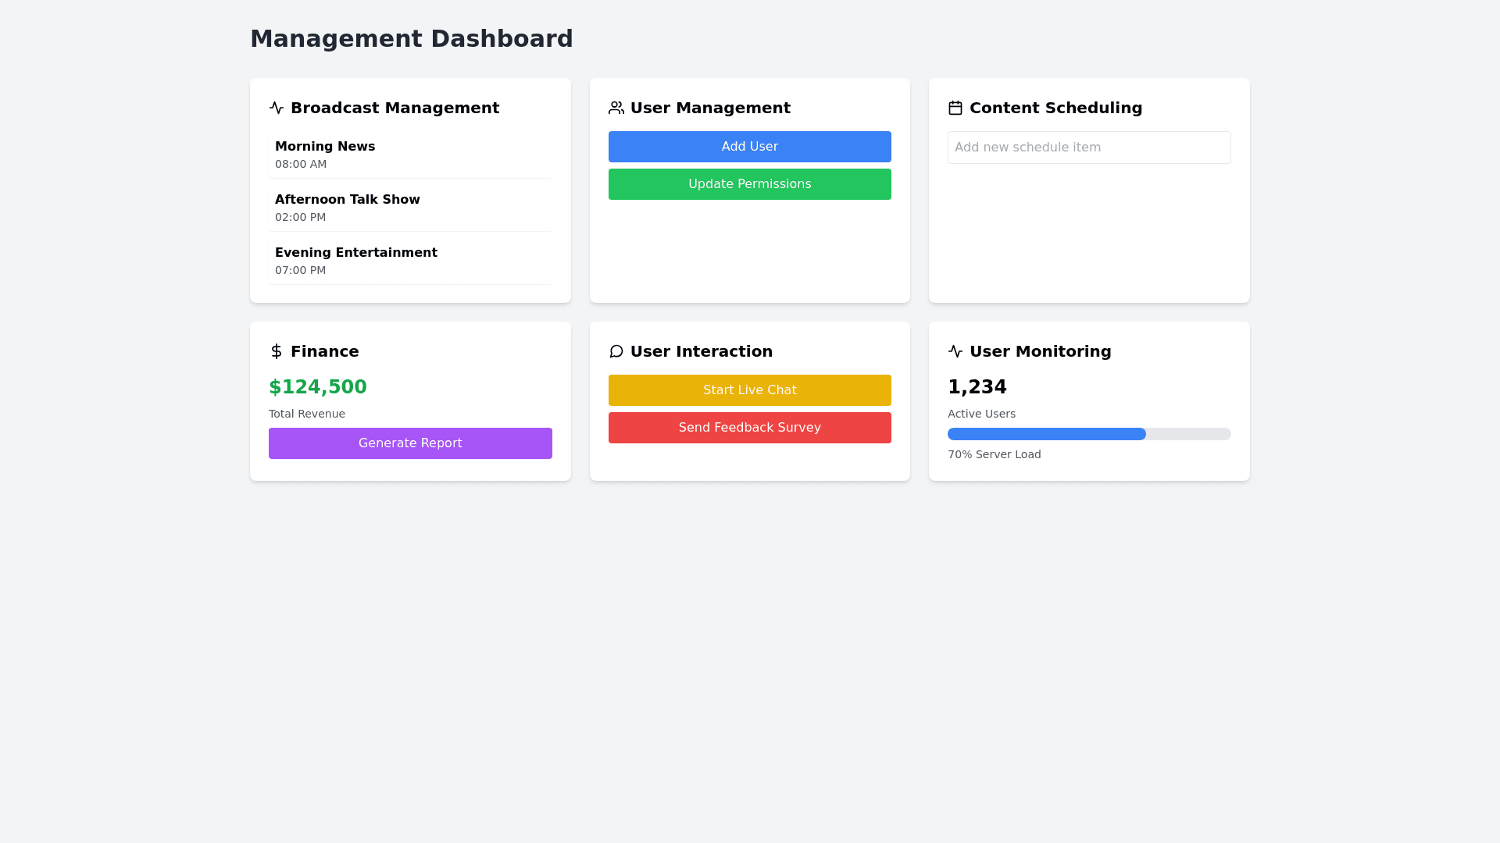Click the User Management people icon
Viewport: 1500px width, 843px height.
[x=616, y=108]
